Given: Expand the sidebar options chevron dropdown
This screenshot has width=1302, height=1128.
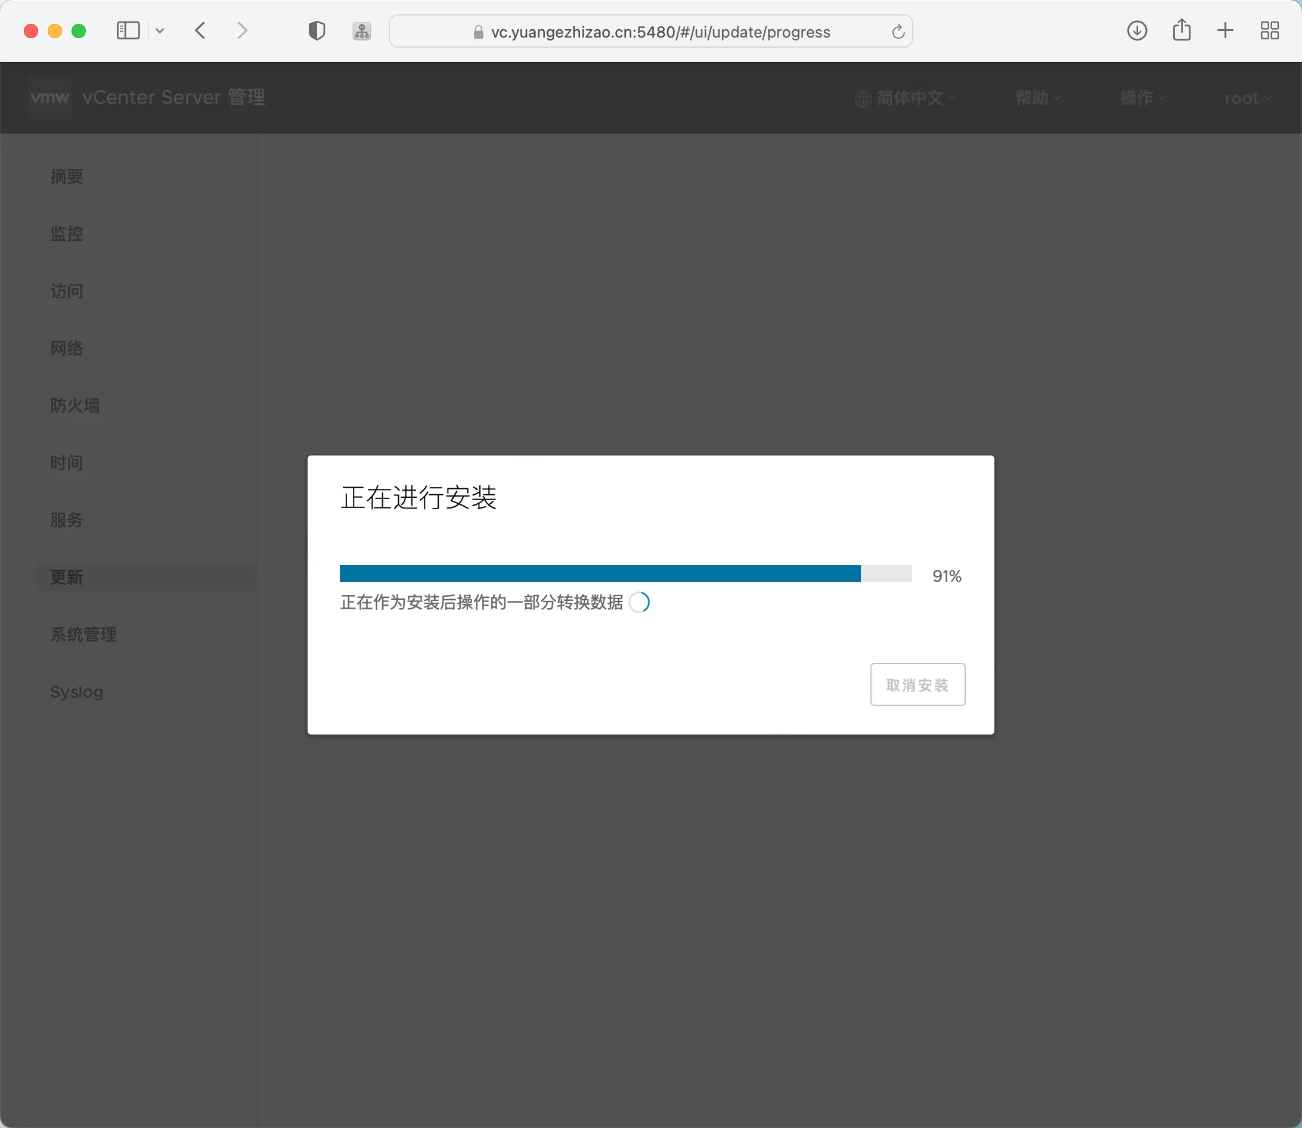Looking at the screenshot, I should click(x=160, y=31).
